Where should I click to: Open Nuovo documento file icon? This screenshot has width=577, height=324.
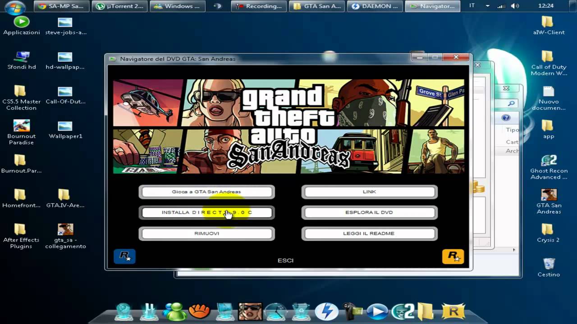point(549,98)
